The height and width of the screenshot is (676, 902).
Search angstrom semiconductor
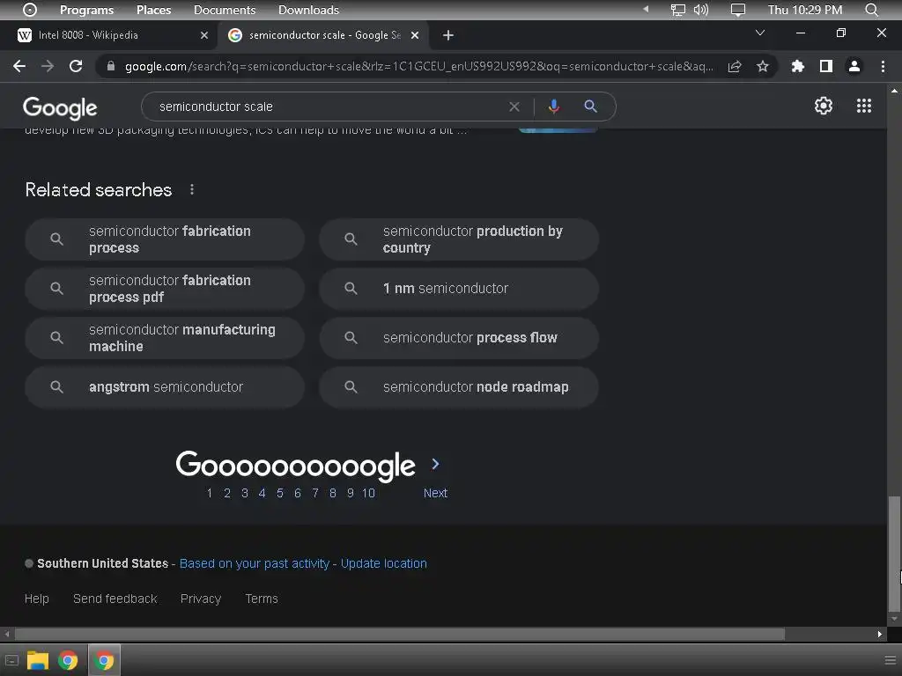[165, 387]
